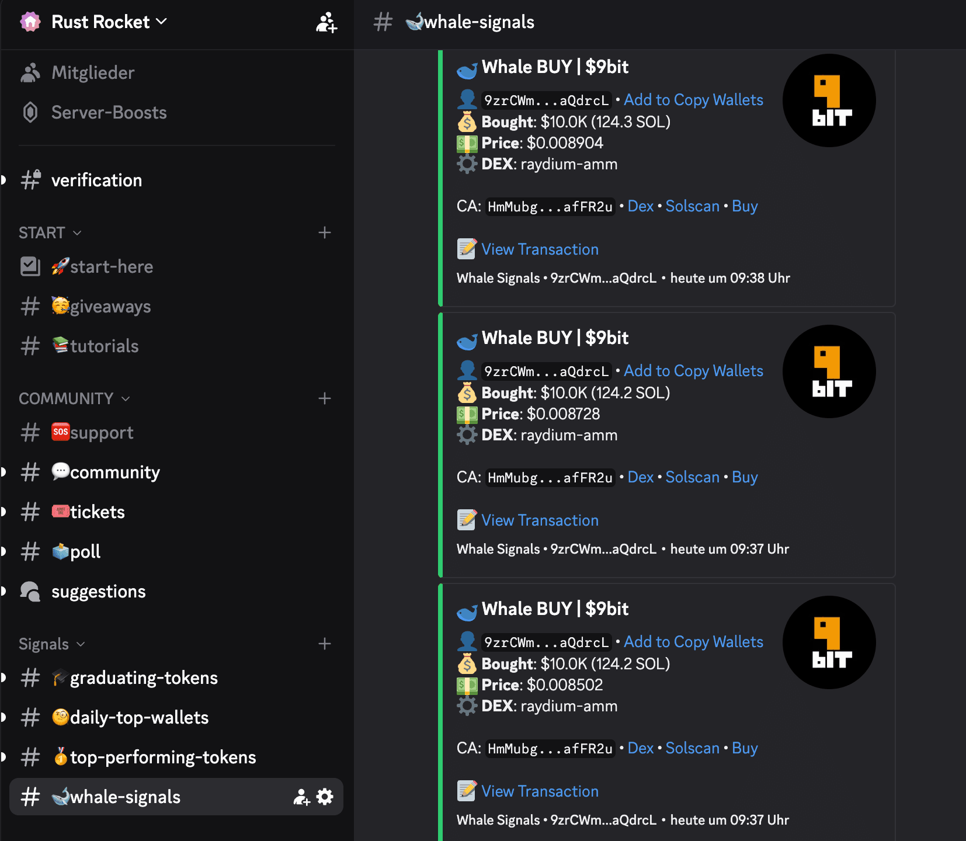Collapse the START category
966x841 pixels.
[50, 232]
